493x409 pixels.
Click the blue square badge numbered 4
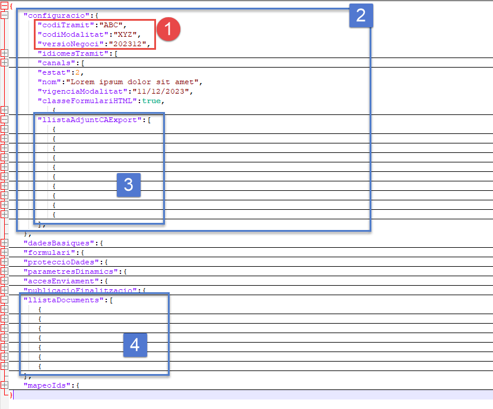(x=135, y=345)
